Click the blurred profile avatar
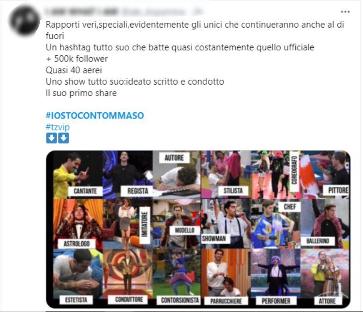 click(x=25, y=21)
